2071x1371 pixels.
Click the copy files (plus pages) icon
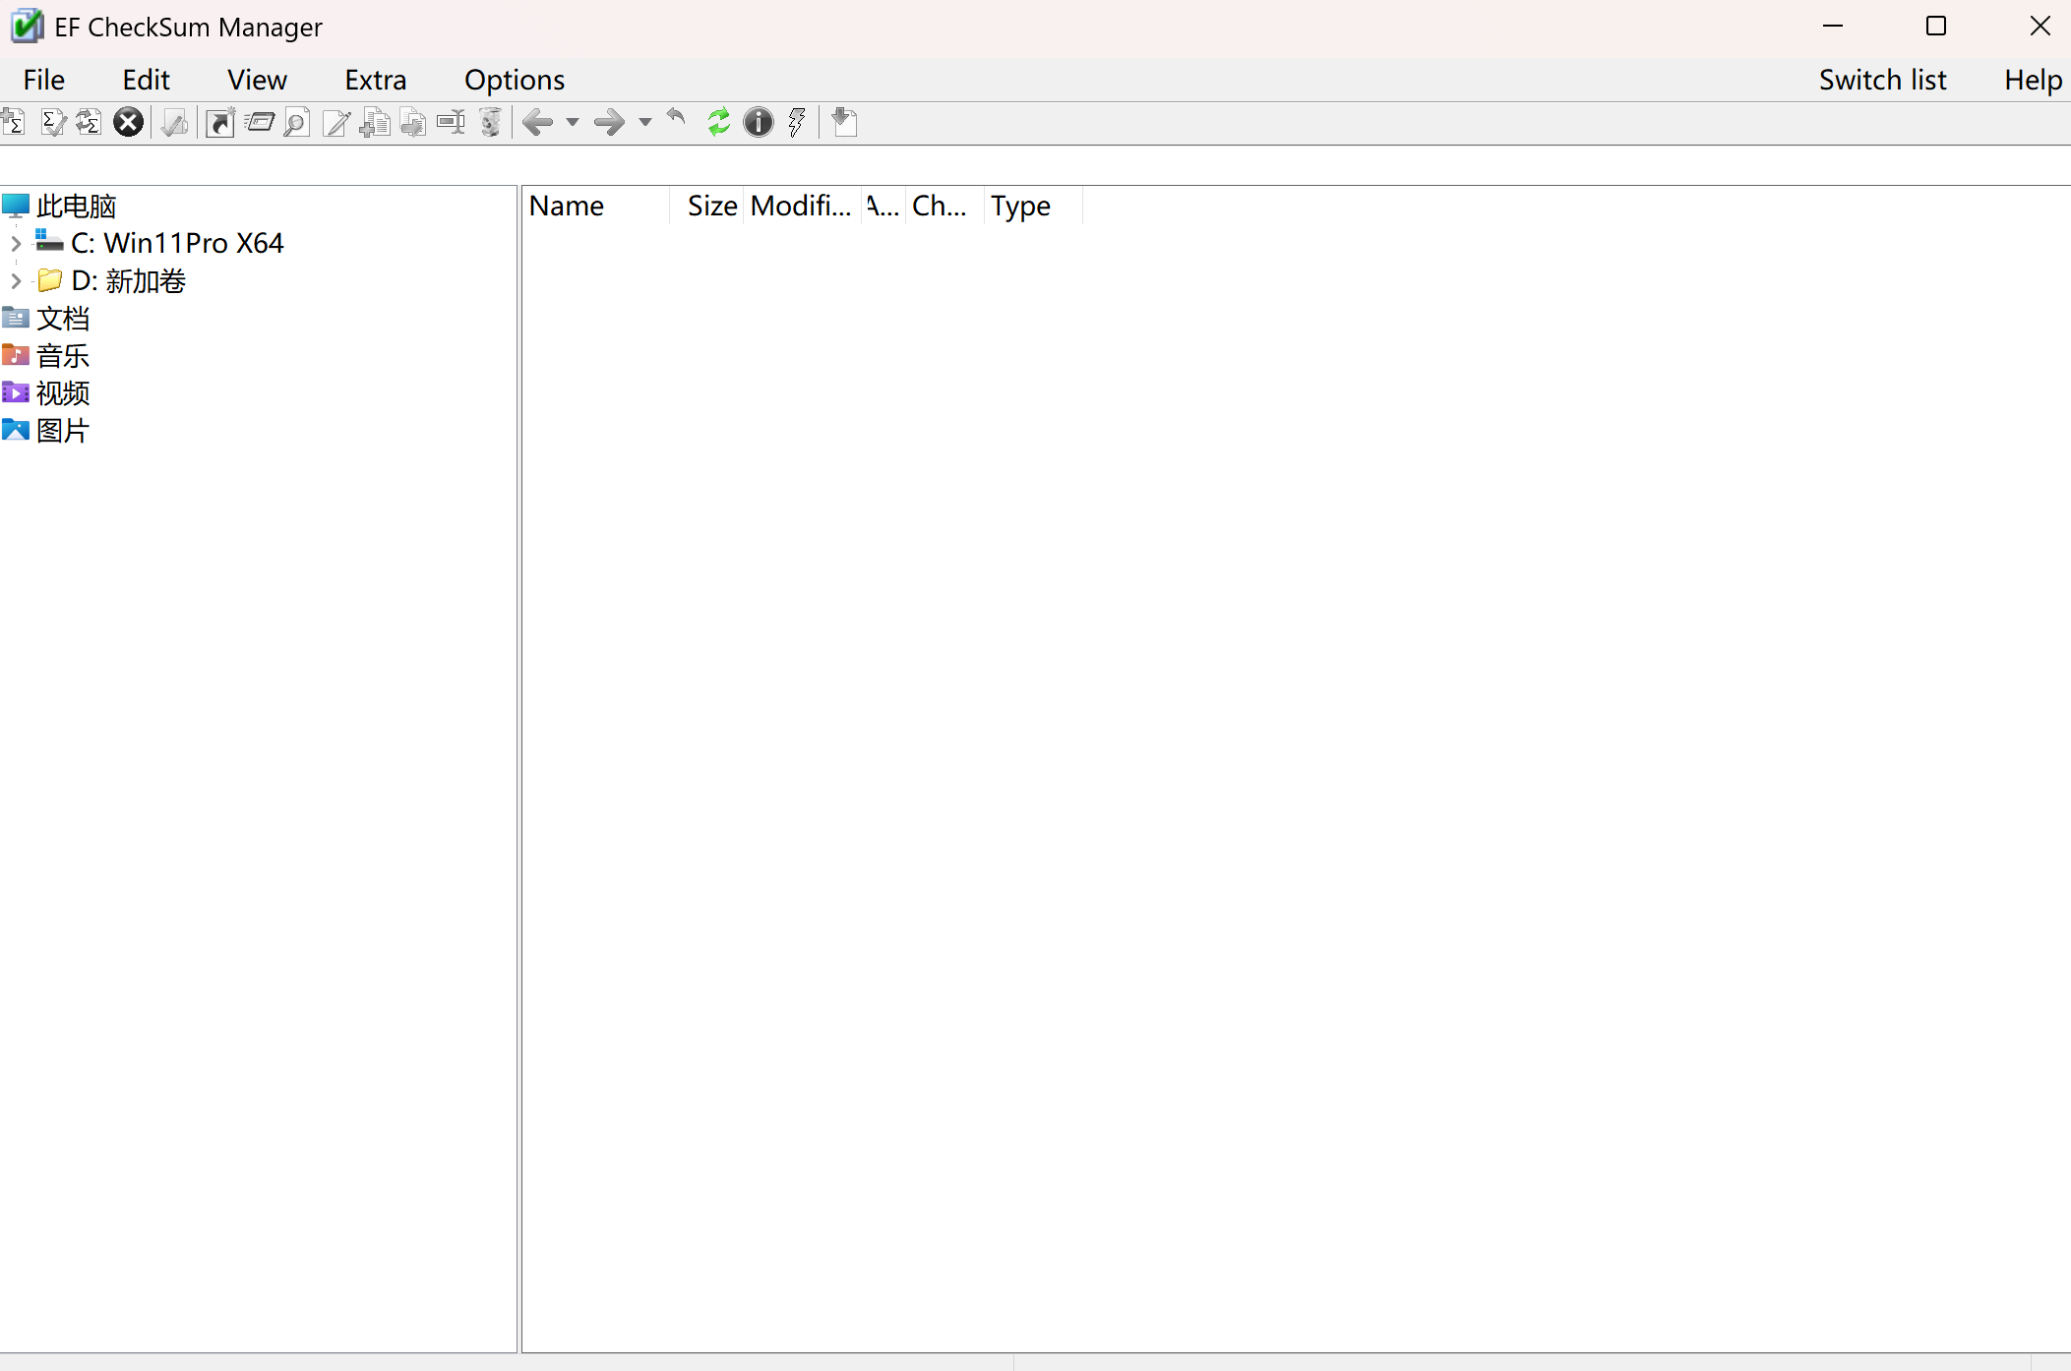coord(375,122)
